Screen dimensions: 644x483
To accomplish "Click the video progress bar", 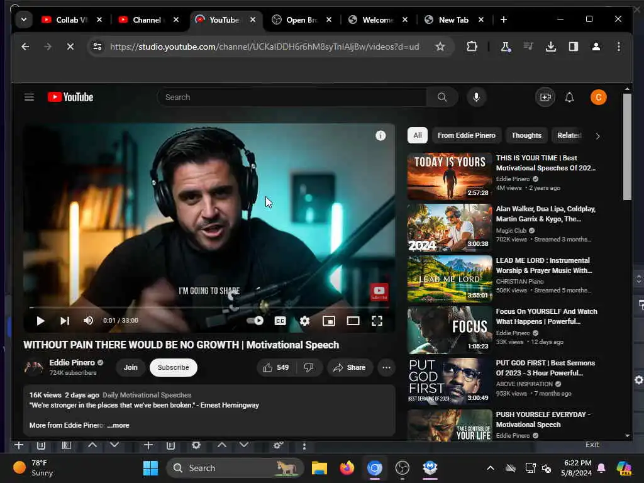I will tap(209, 307).
